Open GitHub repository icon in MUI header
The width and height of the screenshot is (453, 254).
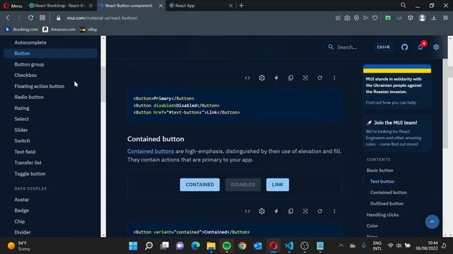click(x=404, y=47)
